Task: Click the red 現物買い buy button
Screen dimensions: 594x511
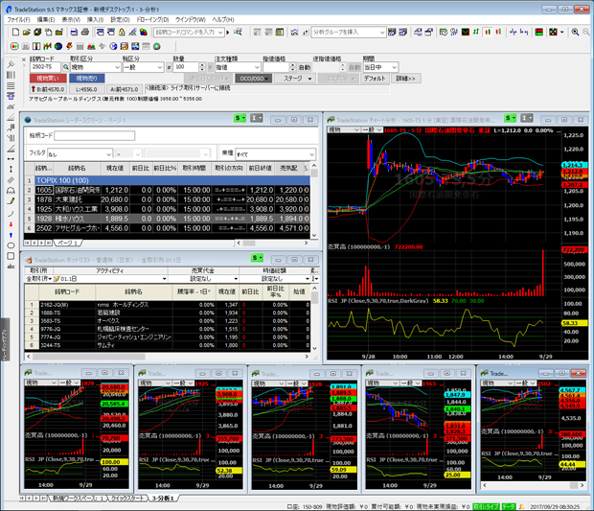Action: coord(48,79)
